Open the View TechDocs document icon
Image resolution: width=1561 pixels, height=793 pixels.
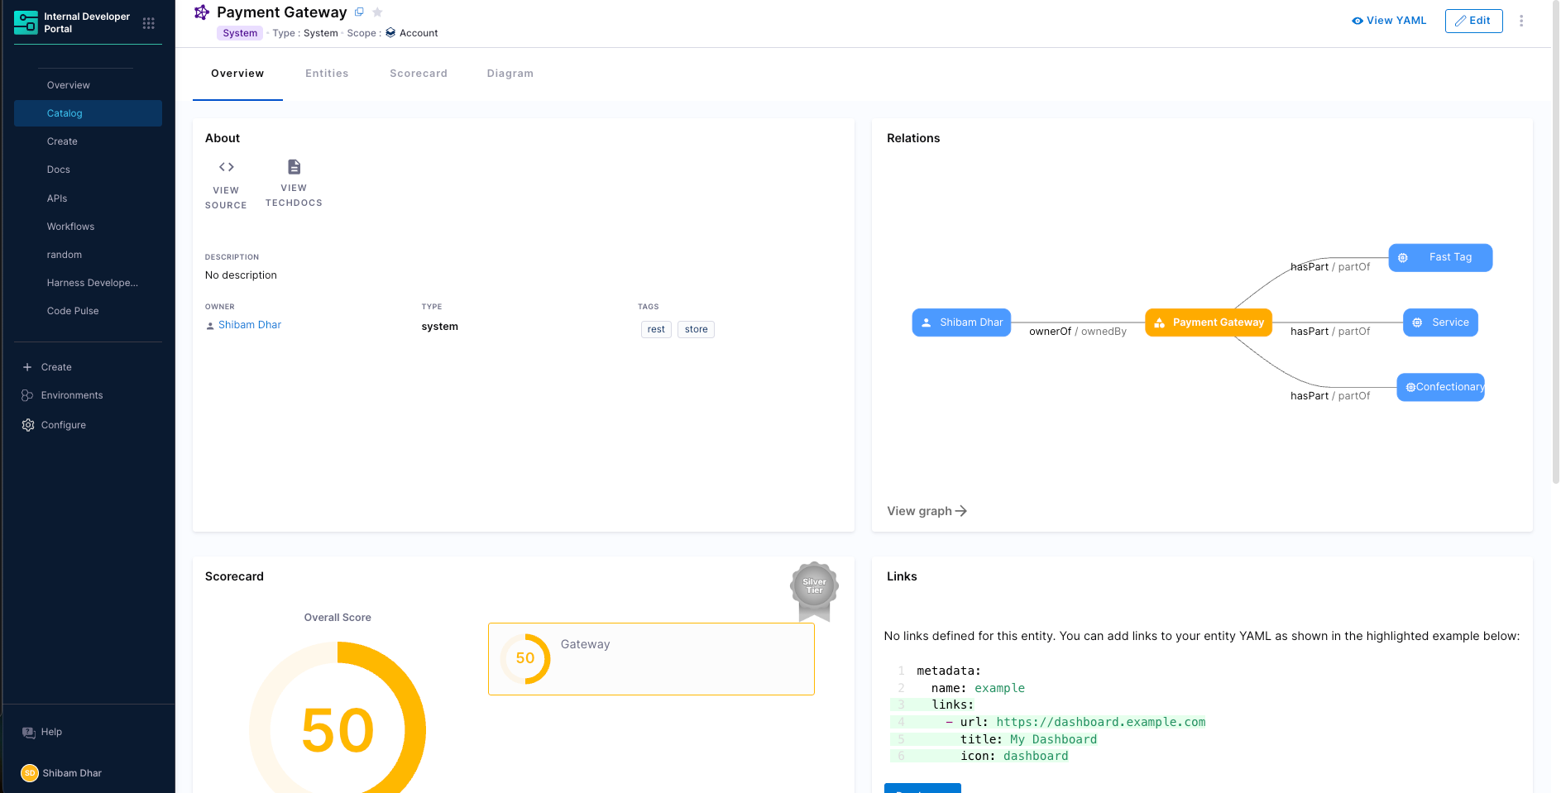(294, 167)
